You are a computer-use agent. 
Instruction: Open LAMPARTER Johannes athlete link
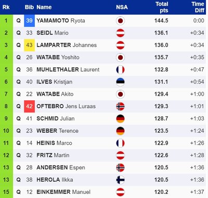67,45
